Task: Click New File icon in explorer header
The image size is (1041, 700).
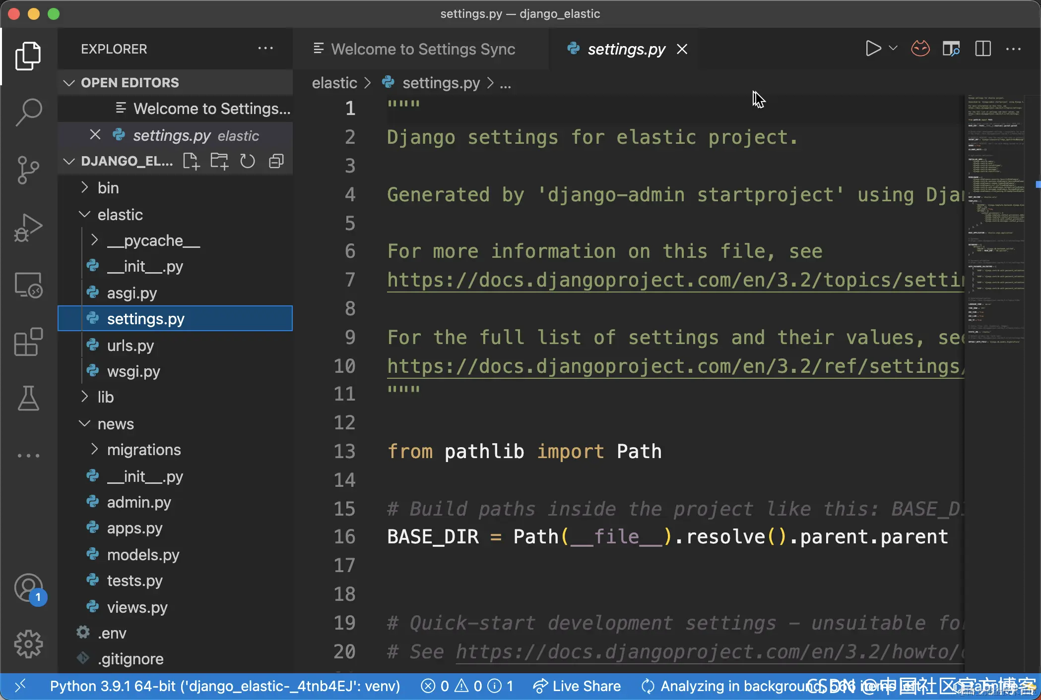Action: click(191, 161)
